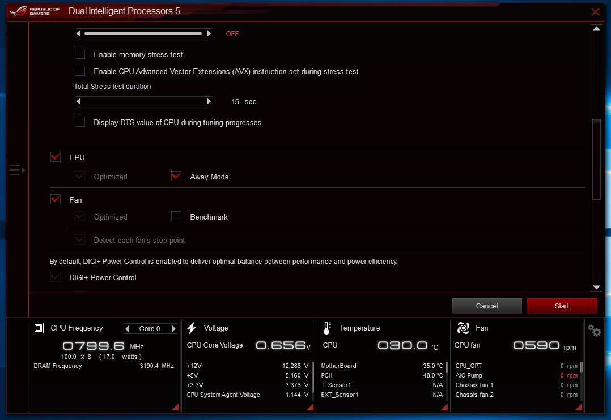Screen dimensions: 611x420
Task: Click the Temperature list scrollbar
Action: tap(447, 367)
